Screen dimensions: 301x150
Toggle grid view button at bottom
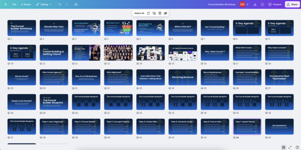tap(283, 147)
